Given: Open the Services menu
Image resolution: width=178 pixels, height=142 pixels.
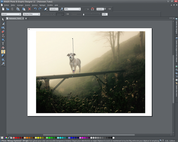Looking at the screenshot, I should pyautogui.click(x=35, y=5).
